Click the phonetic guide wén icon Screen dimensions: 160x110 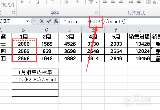(x=91, y=2)
